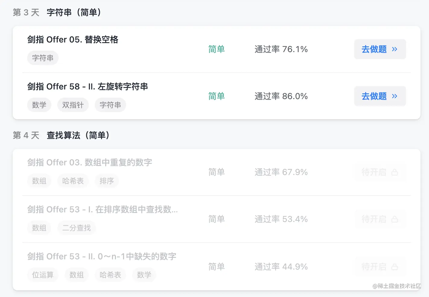Viewport: 429px width, 297px height.
Task: Click double-chevron icon in the 替换空格 row
Action: click(395, 49)
